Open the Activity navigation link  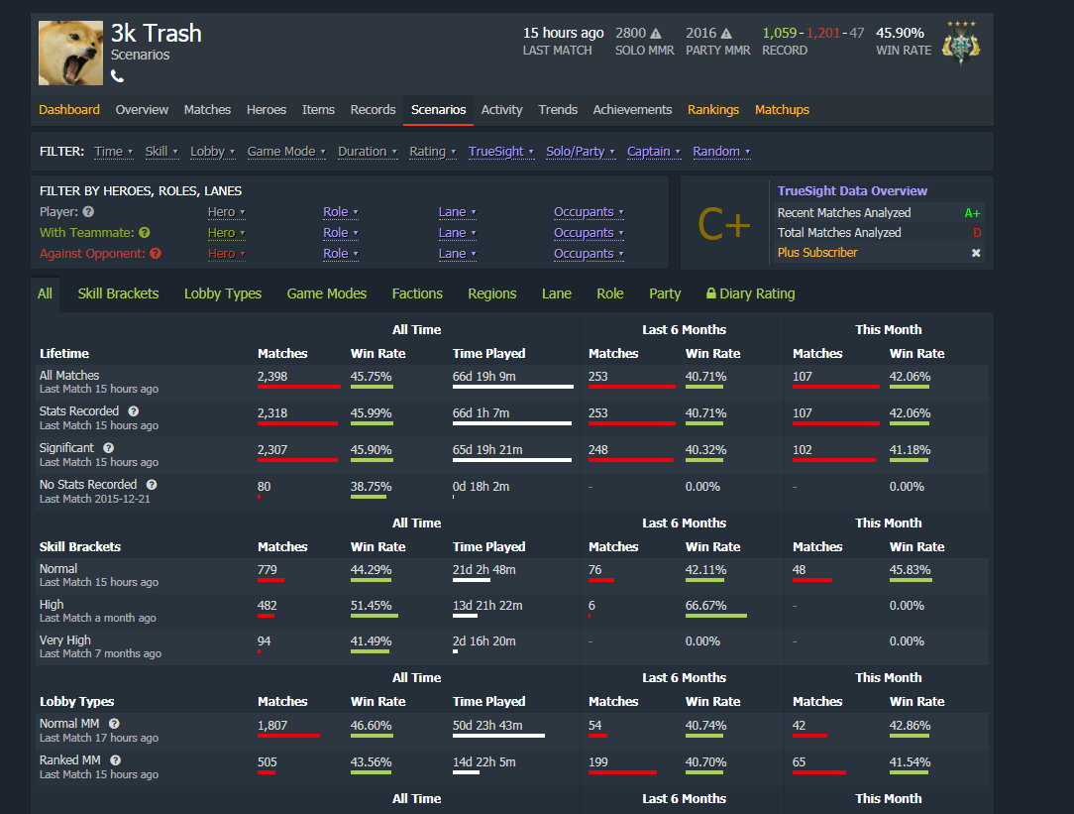pyautogui.click(x=501, y=110)
